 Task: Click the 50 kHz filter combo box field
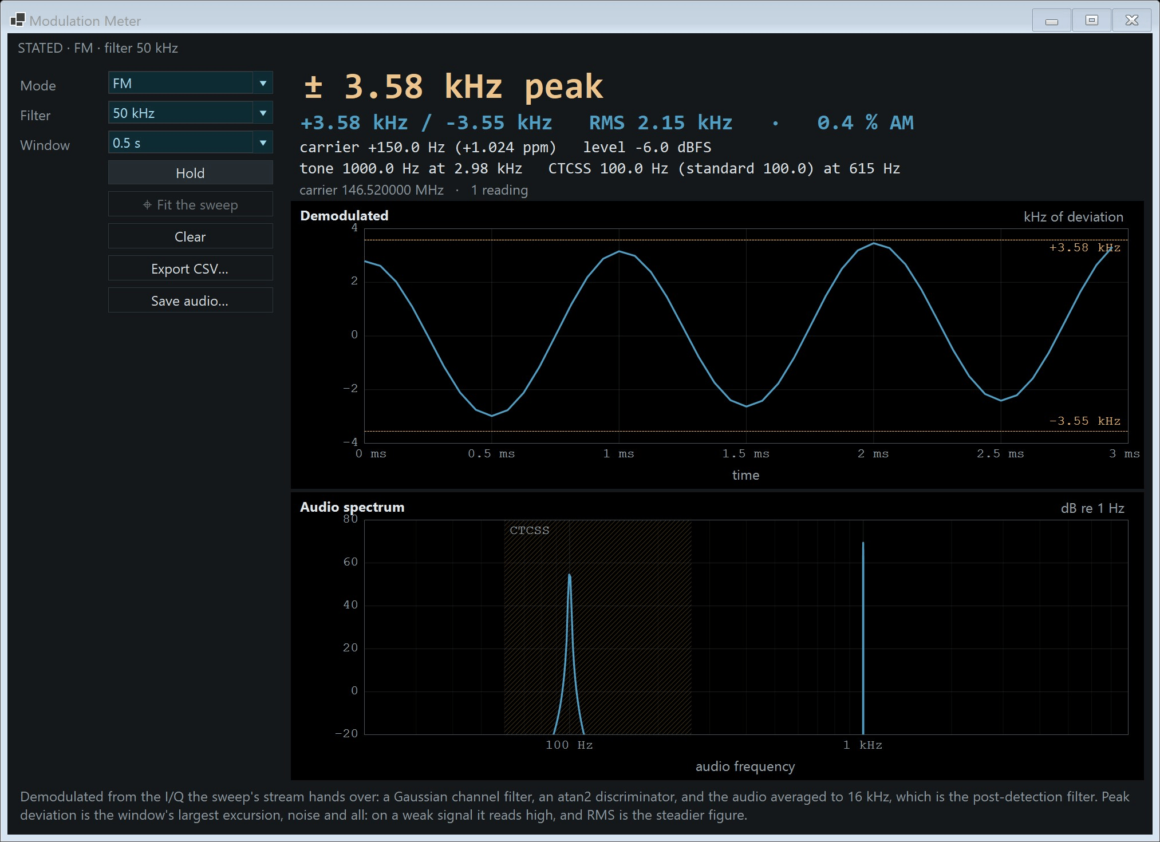point(190,113)
